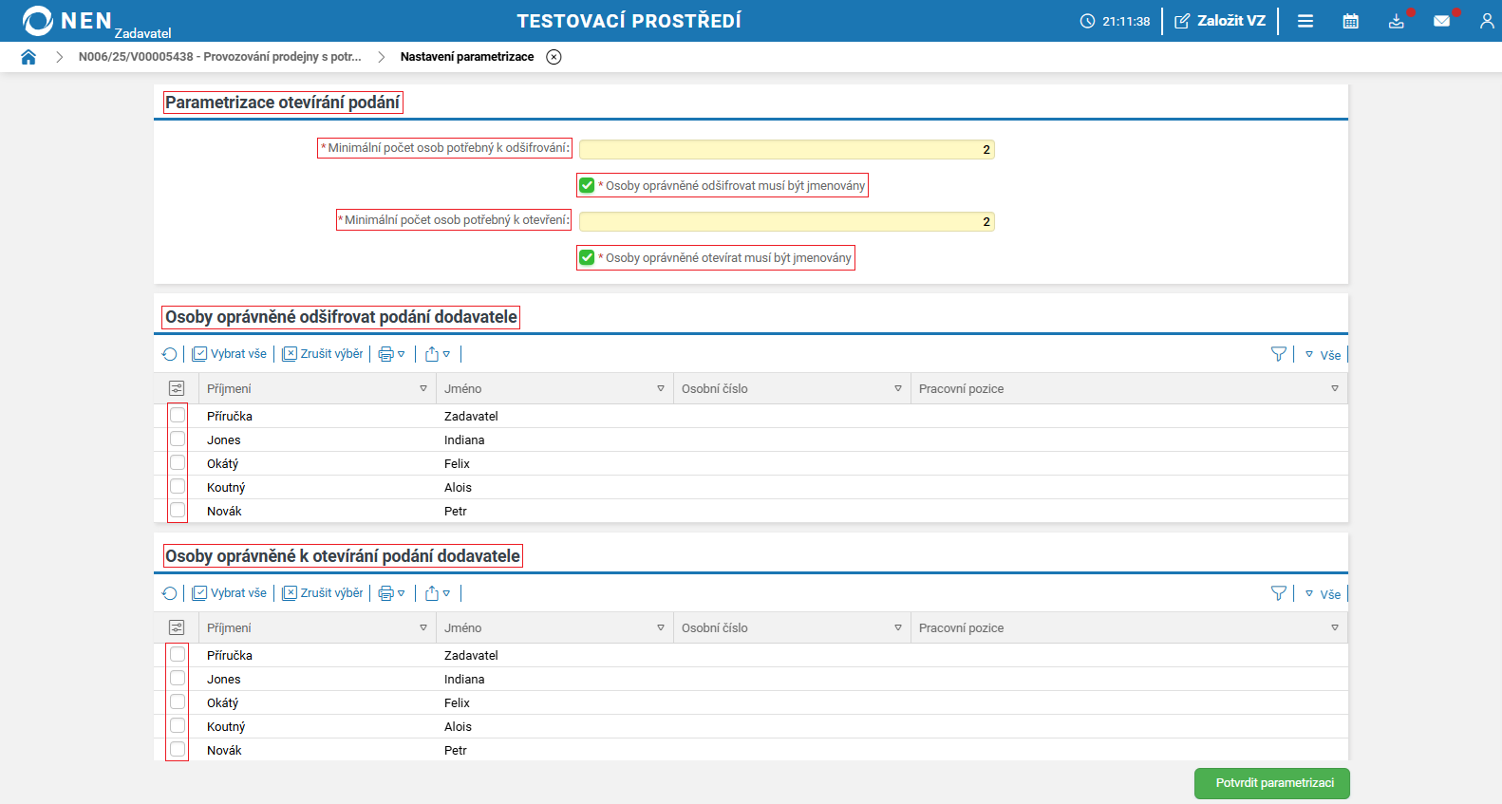Open filter icon in opening persons table
Screen dimensions: 1502x804
1278,593
